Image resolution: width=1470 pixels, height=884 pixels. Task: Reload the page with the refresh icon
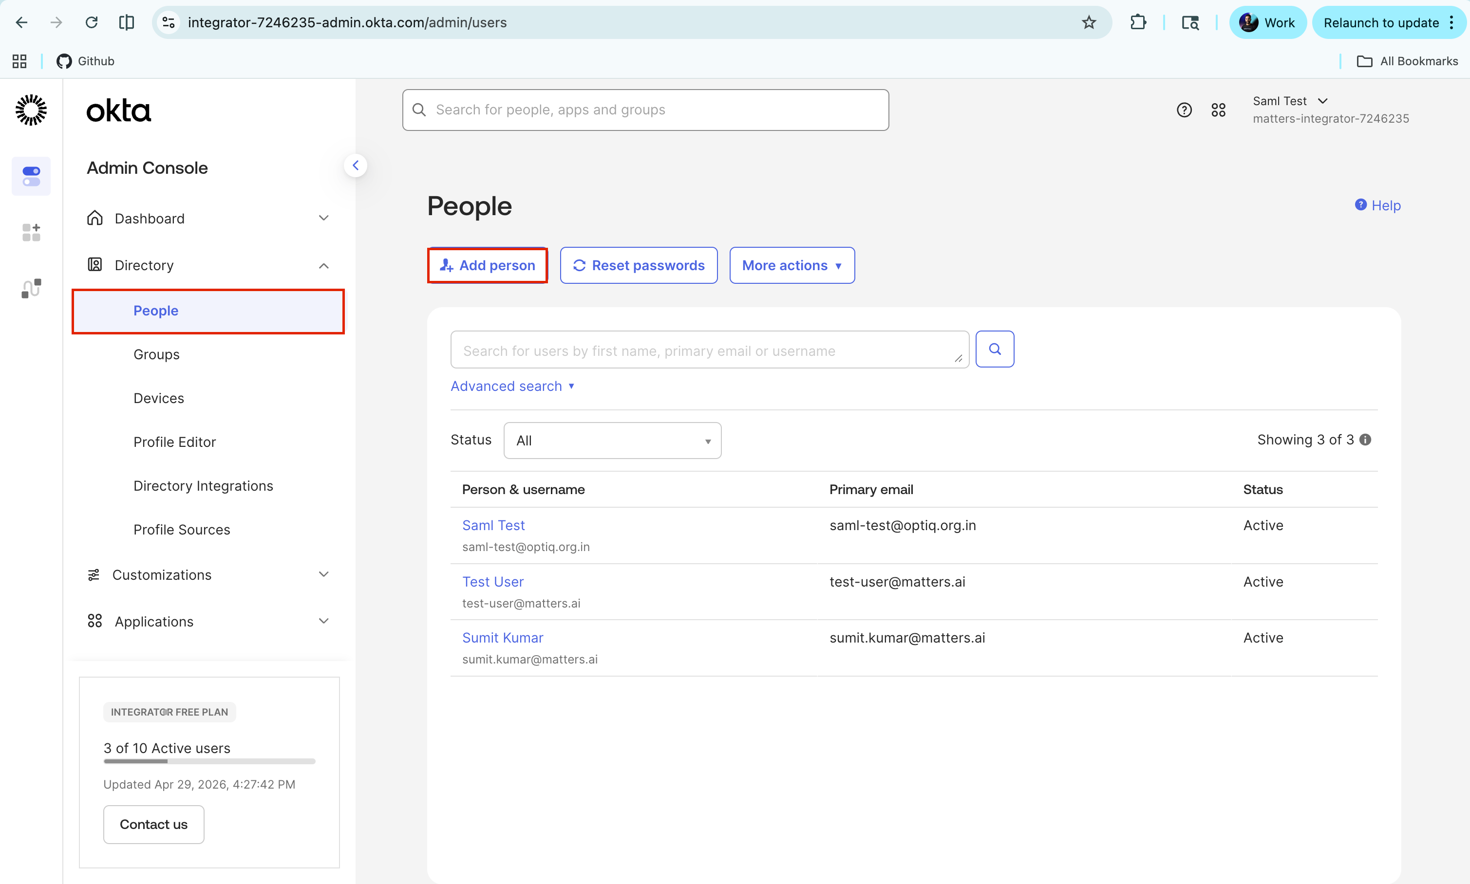pyautogui.click(x=91, y=23)
